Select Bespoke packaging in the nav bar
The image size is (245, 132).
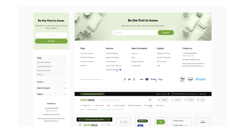[135, 105]
